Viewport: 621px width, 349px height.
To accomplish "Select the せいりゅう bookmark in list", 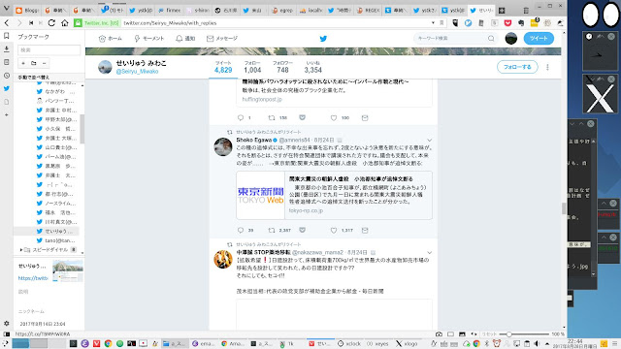I will pos(46,231).
